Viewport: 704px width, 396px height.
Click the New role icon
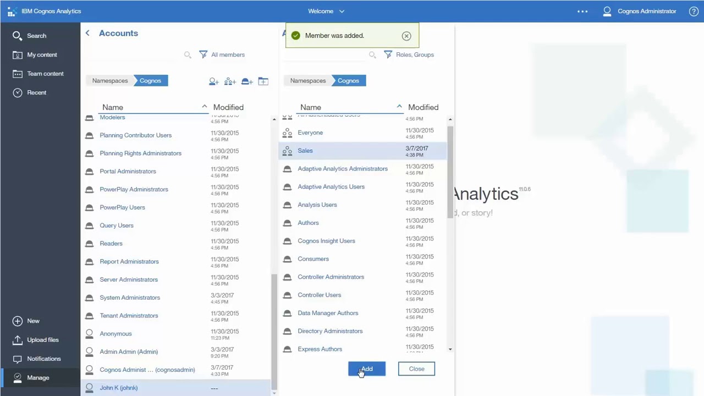point(247,81)
